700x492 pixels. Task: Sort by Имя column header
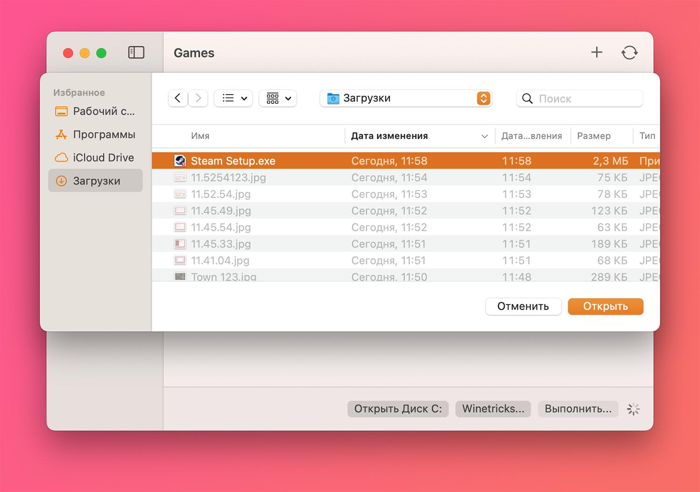coord(200,136)
